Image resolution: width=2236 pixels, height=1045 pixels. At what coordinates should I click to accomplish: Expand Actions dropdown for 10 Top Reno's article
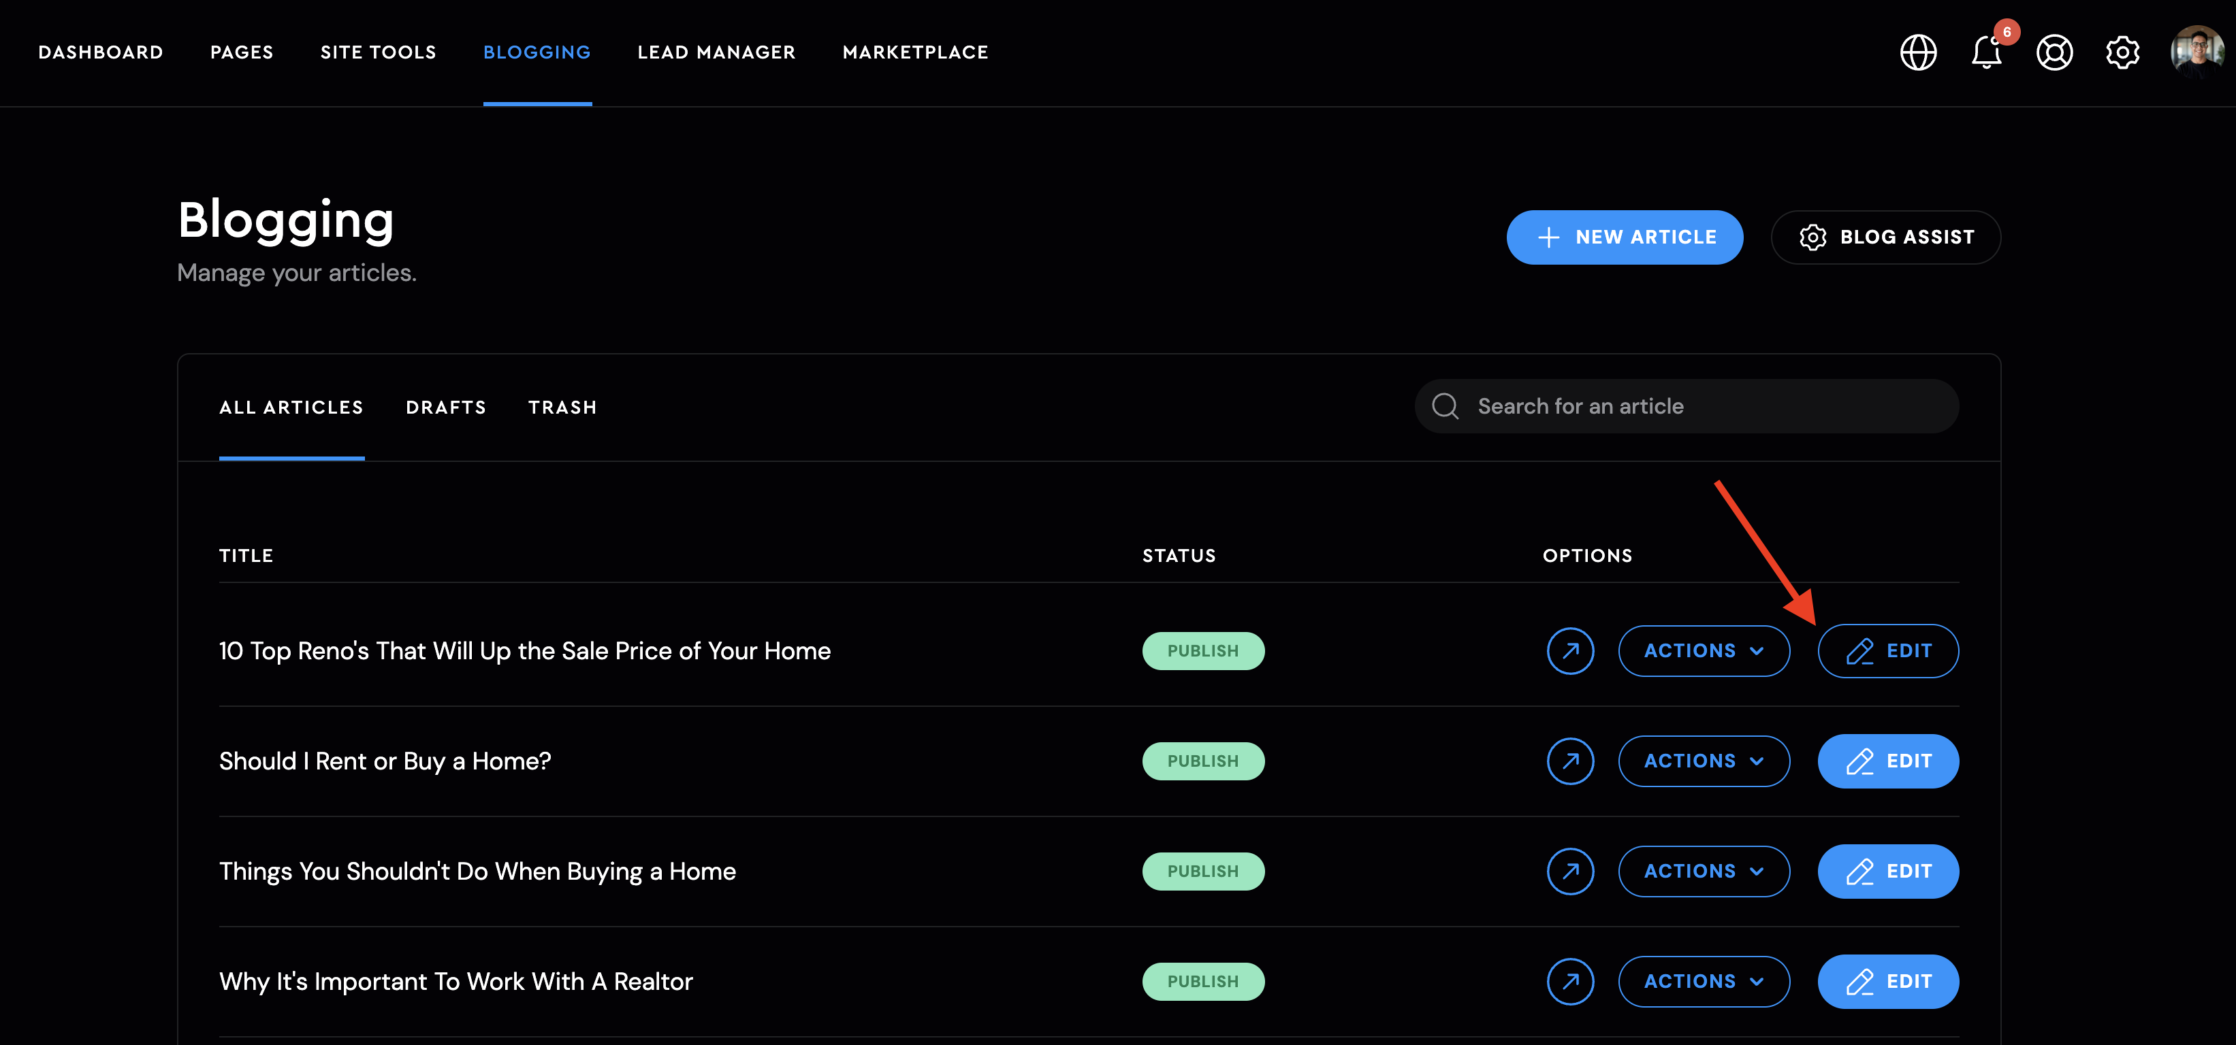(x=1704, y=650)
